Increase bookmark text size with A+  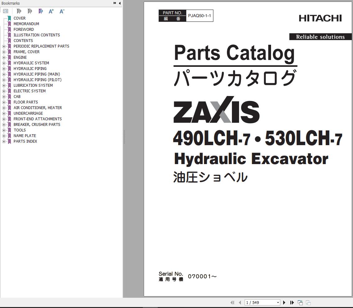(51, 11)
